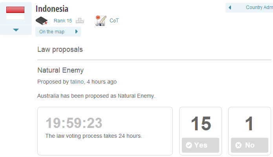The width and height of the screenshot is (273, 157).
Task: Open talino's profile link
Action: pyautogui.click(x=77, y=82)
